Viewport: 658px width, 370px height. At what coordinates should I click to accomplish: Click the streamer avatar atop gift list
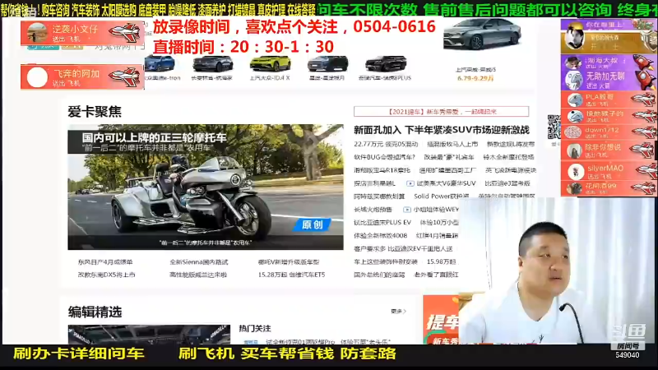[x=573, y=38]
